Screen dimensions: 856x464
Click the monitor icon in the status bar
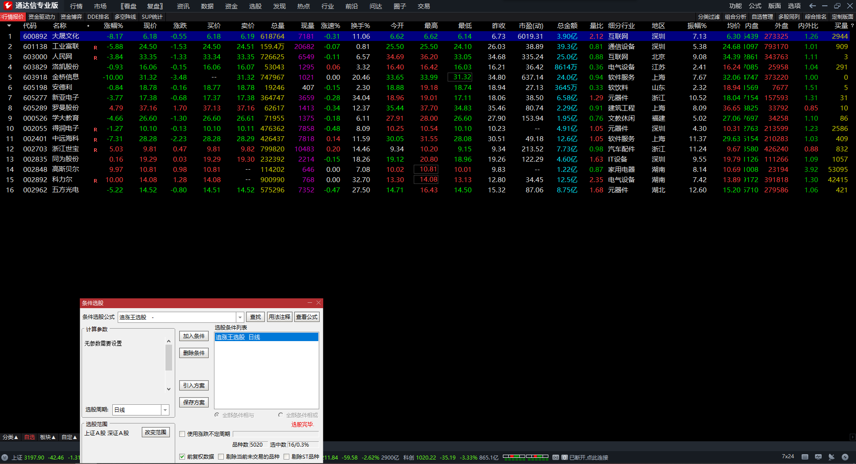(x=818, y=457)
